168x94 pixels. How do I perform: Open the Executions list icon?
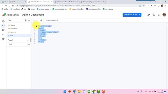pos(3,34)
